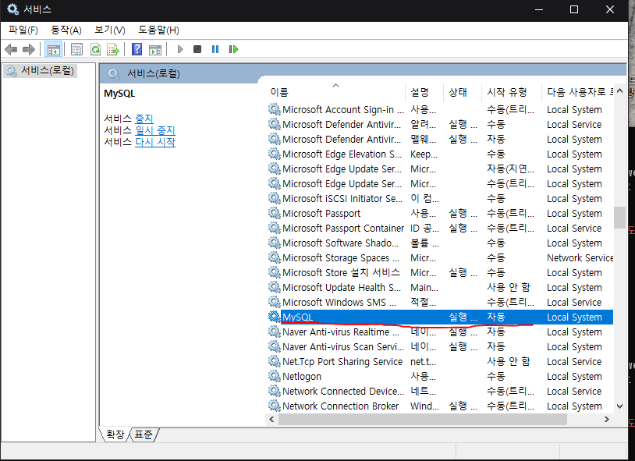Viewport: 635px width, 461px height.
Task: Click the Services gear icon in title bar
Action: tap(12, 9)
